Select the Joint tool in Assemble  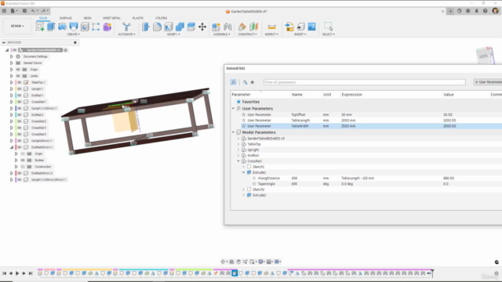tap(227, 27)
